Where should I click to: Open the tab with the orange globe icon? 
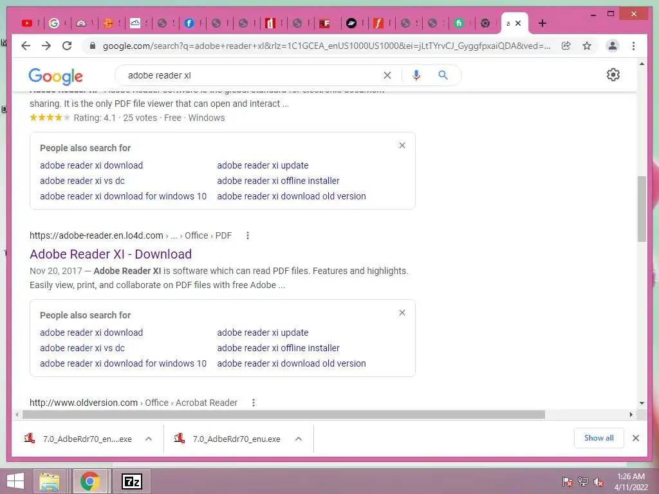click(x=108, y=23)
